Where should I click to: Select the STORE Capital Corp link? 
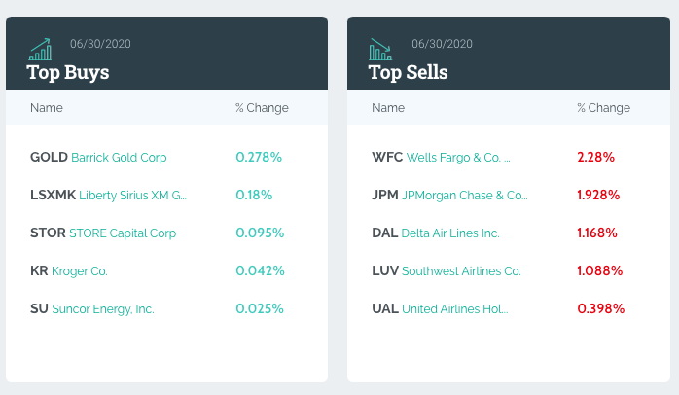click(x=123, y=233)
